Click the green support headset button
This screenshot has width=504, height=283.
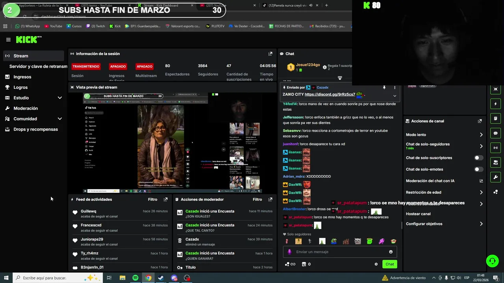[x=492, y=261]
